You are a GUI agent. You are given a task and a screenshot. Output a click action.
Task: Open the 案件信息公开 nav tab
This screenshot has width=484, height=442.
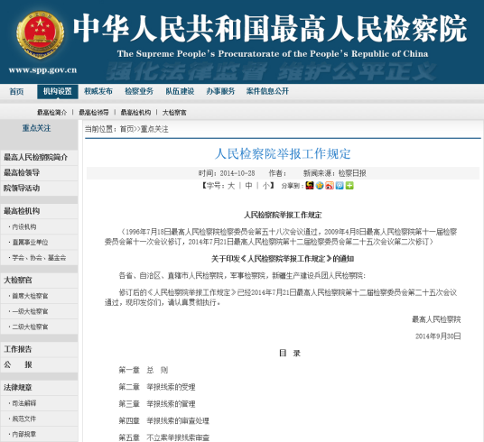(267, 91)
